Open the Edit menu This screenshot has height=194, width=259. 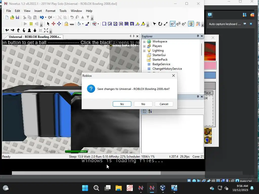[17, 11]
